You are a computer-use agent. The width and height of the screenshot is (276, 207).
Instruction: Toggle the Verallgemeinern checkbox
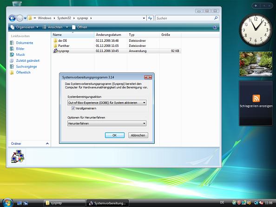(x=73, y=108)
